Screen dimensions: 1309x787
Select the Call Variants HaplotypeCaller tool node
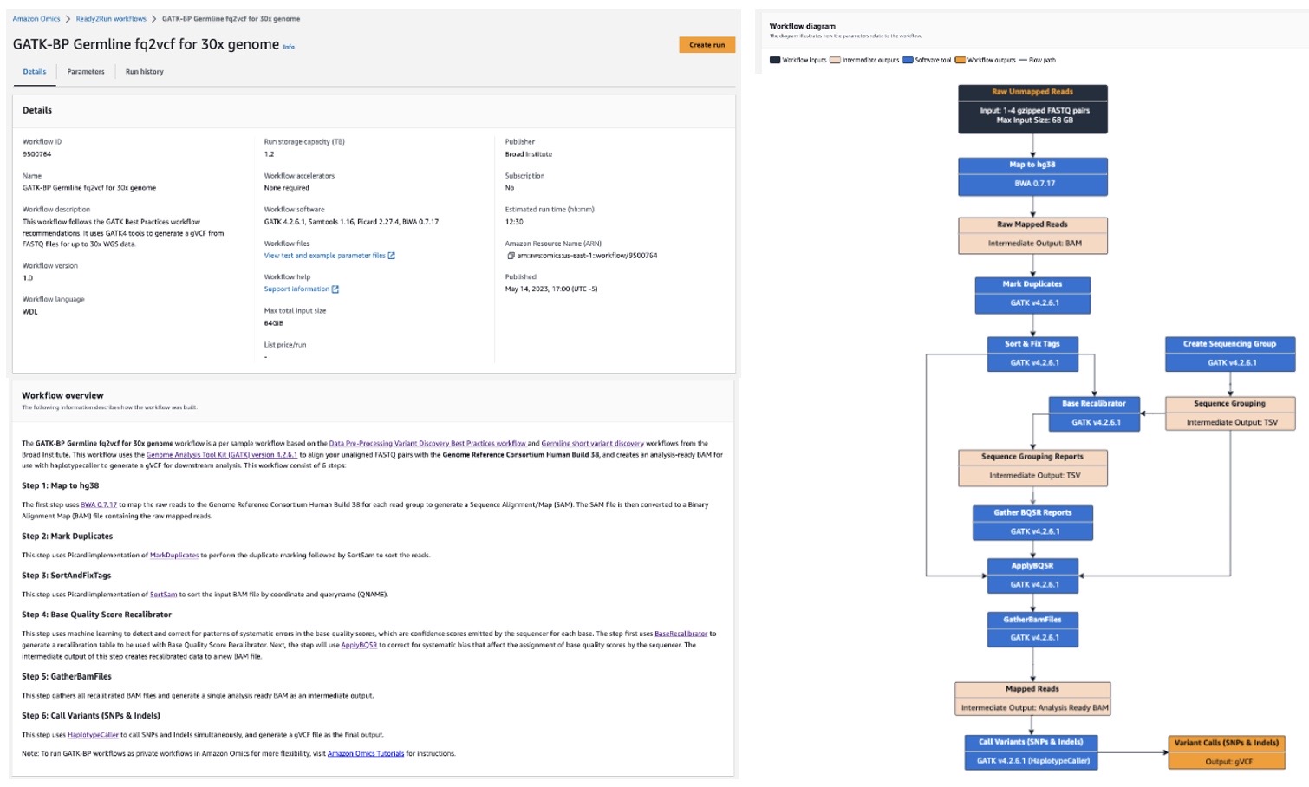coord(1032,752)
